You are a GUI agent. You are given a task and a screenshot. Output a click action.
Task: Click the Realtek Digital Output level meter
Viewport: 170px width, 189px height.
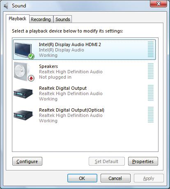point(151,93)
